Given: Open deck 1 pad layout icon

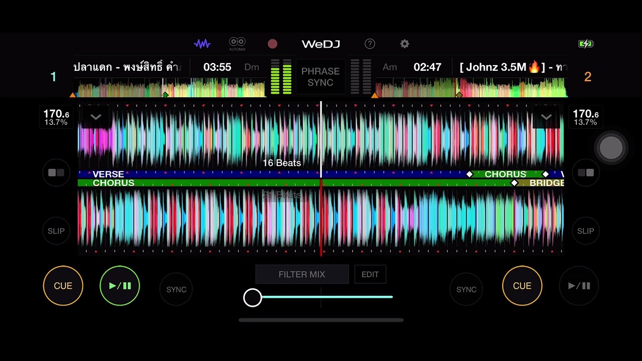Looking at the screenshot, I should pyautogui.click(x=56, y=172).
